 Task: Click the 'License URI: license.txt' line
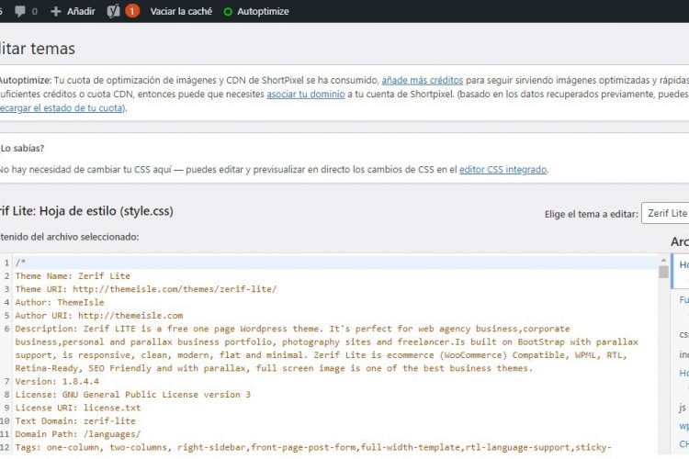[78, 408]
